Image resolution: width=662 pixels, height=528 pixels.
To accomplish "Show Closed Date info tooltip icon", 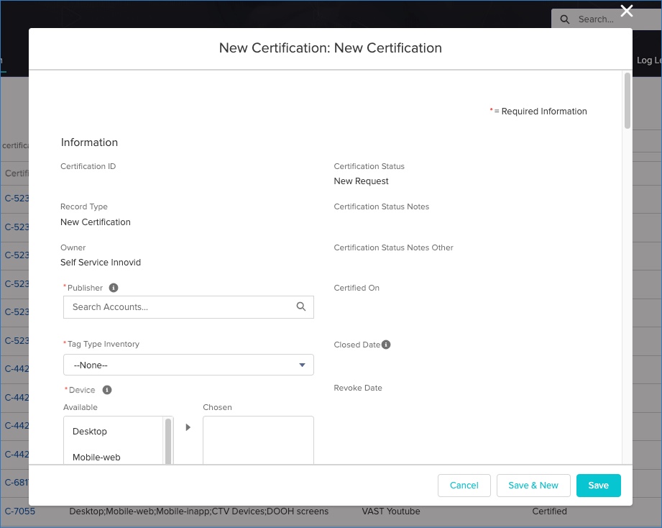I will 386,345.
